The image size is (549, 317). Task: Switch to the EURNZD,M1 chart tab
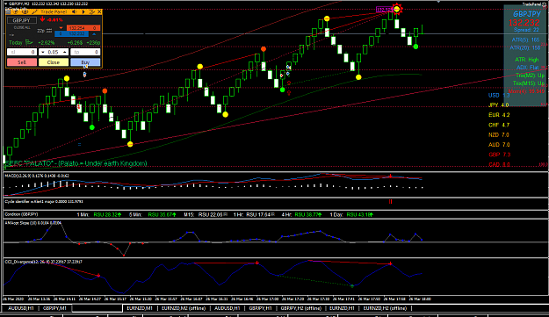click(140, 308)
